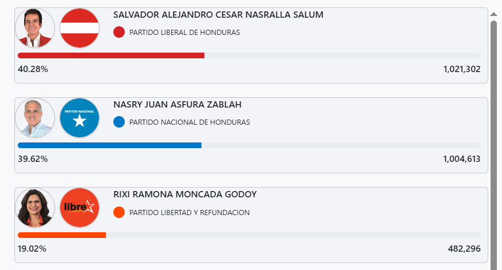Click the 39.62% percentage label

[x=33, y=159]
